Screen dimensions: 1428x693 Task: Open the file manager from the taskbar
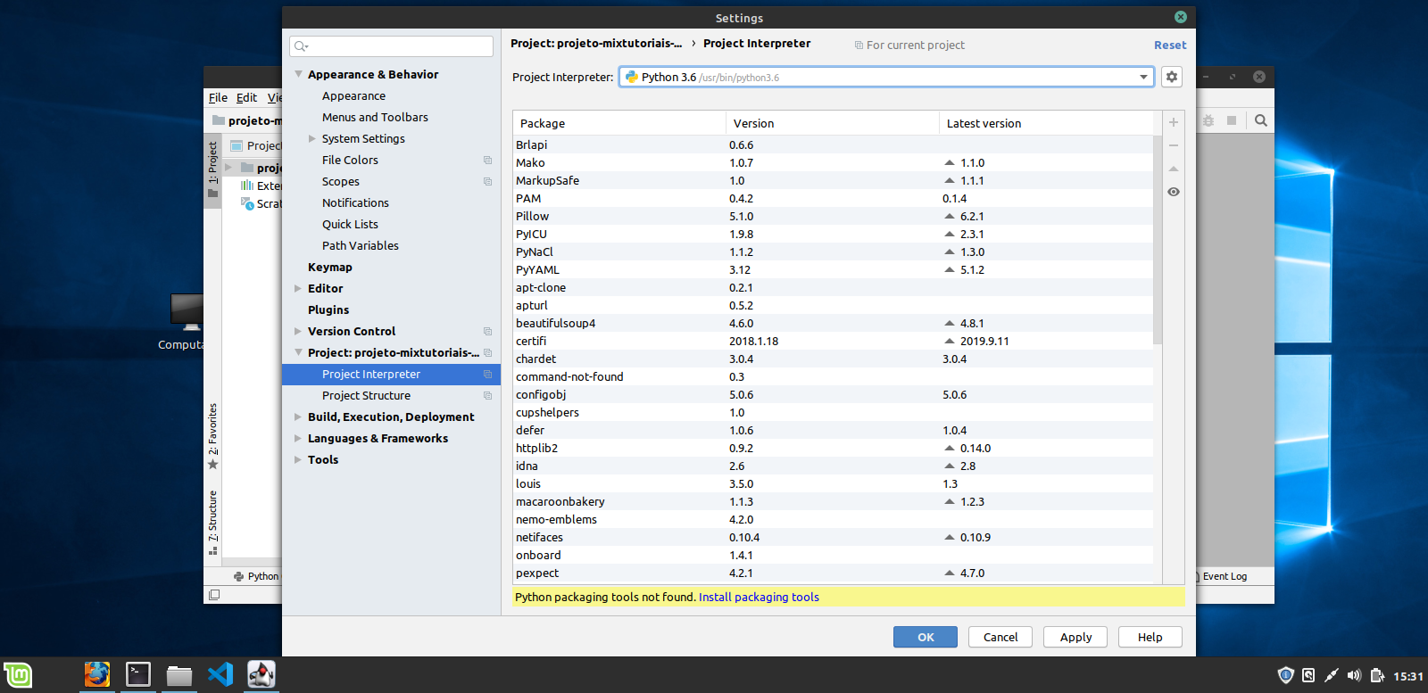click(x=179, y=675)
